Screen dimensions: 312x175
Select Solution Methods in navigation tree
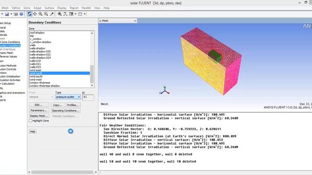tap(8, 66)
